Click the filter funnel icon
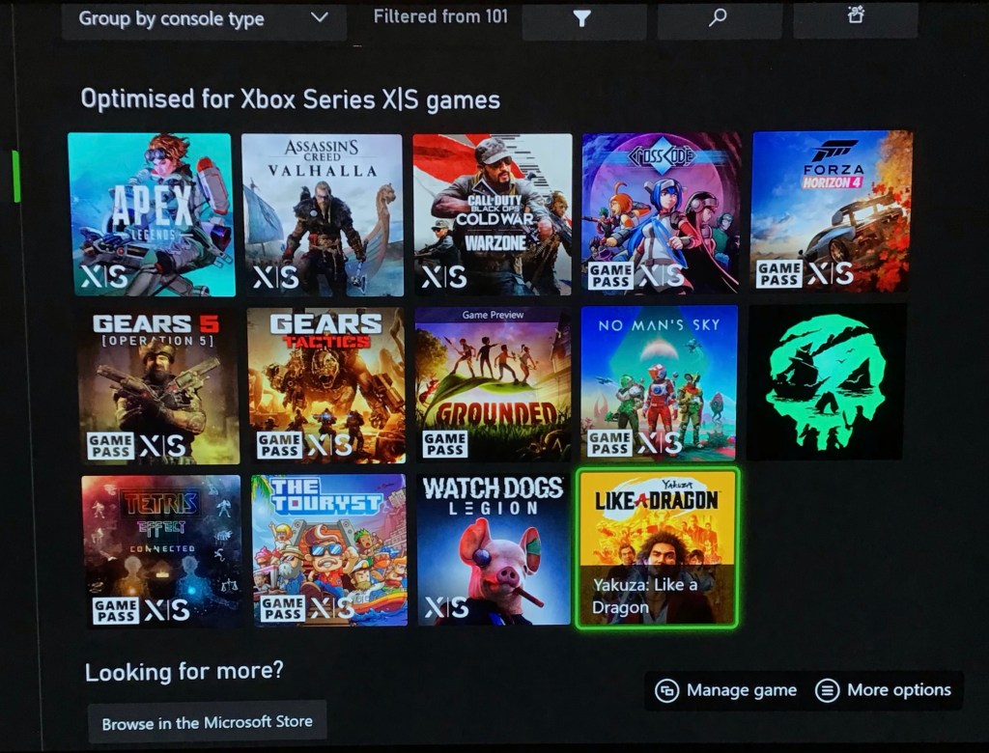 click(581, 18)
